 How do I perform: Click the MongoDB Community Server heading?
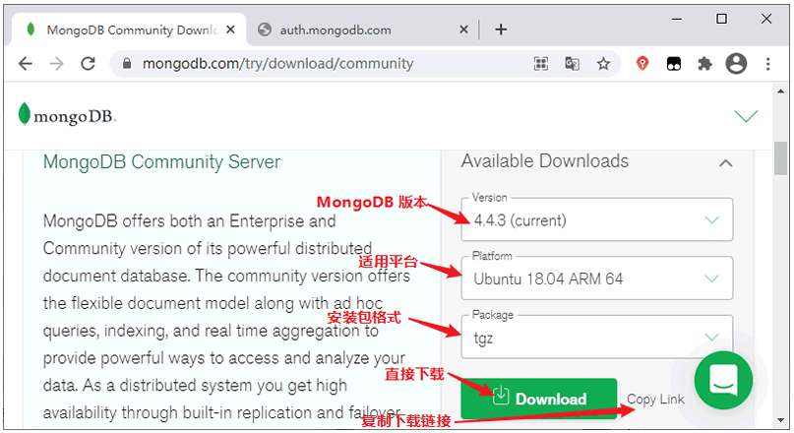161,162
